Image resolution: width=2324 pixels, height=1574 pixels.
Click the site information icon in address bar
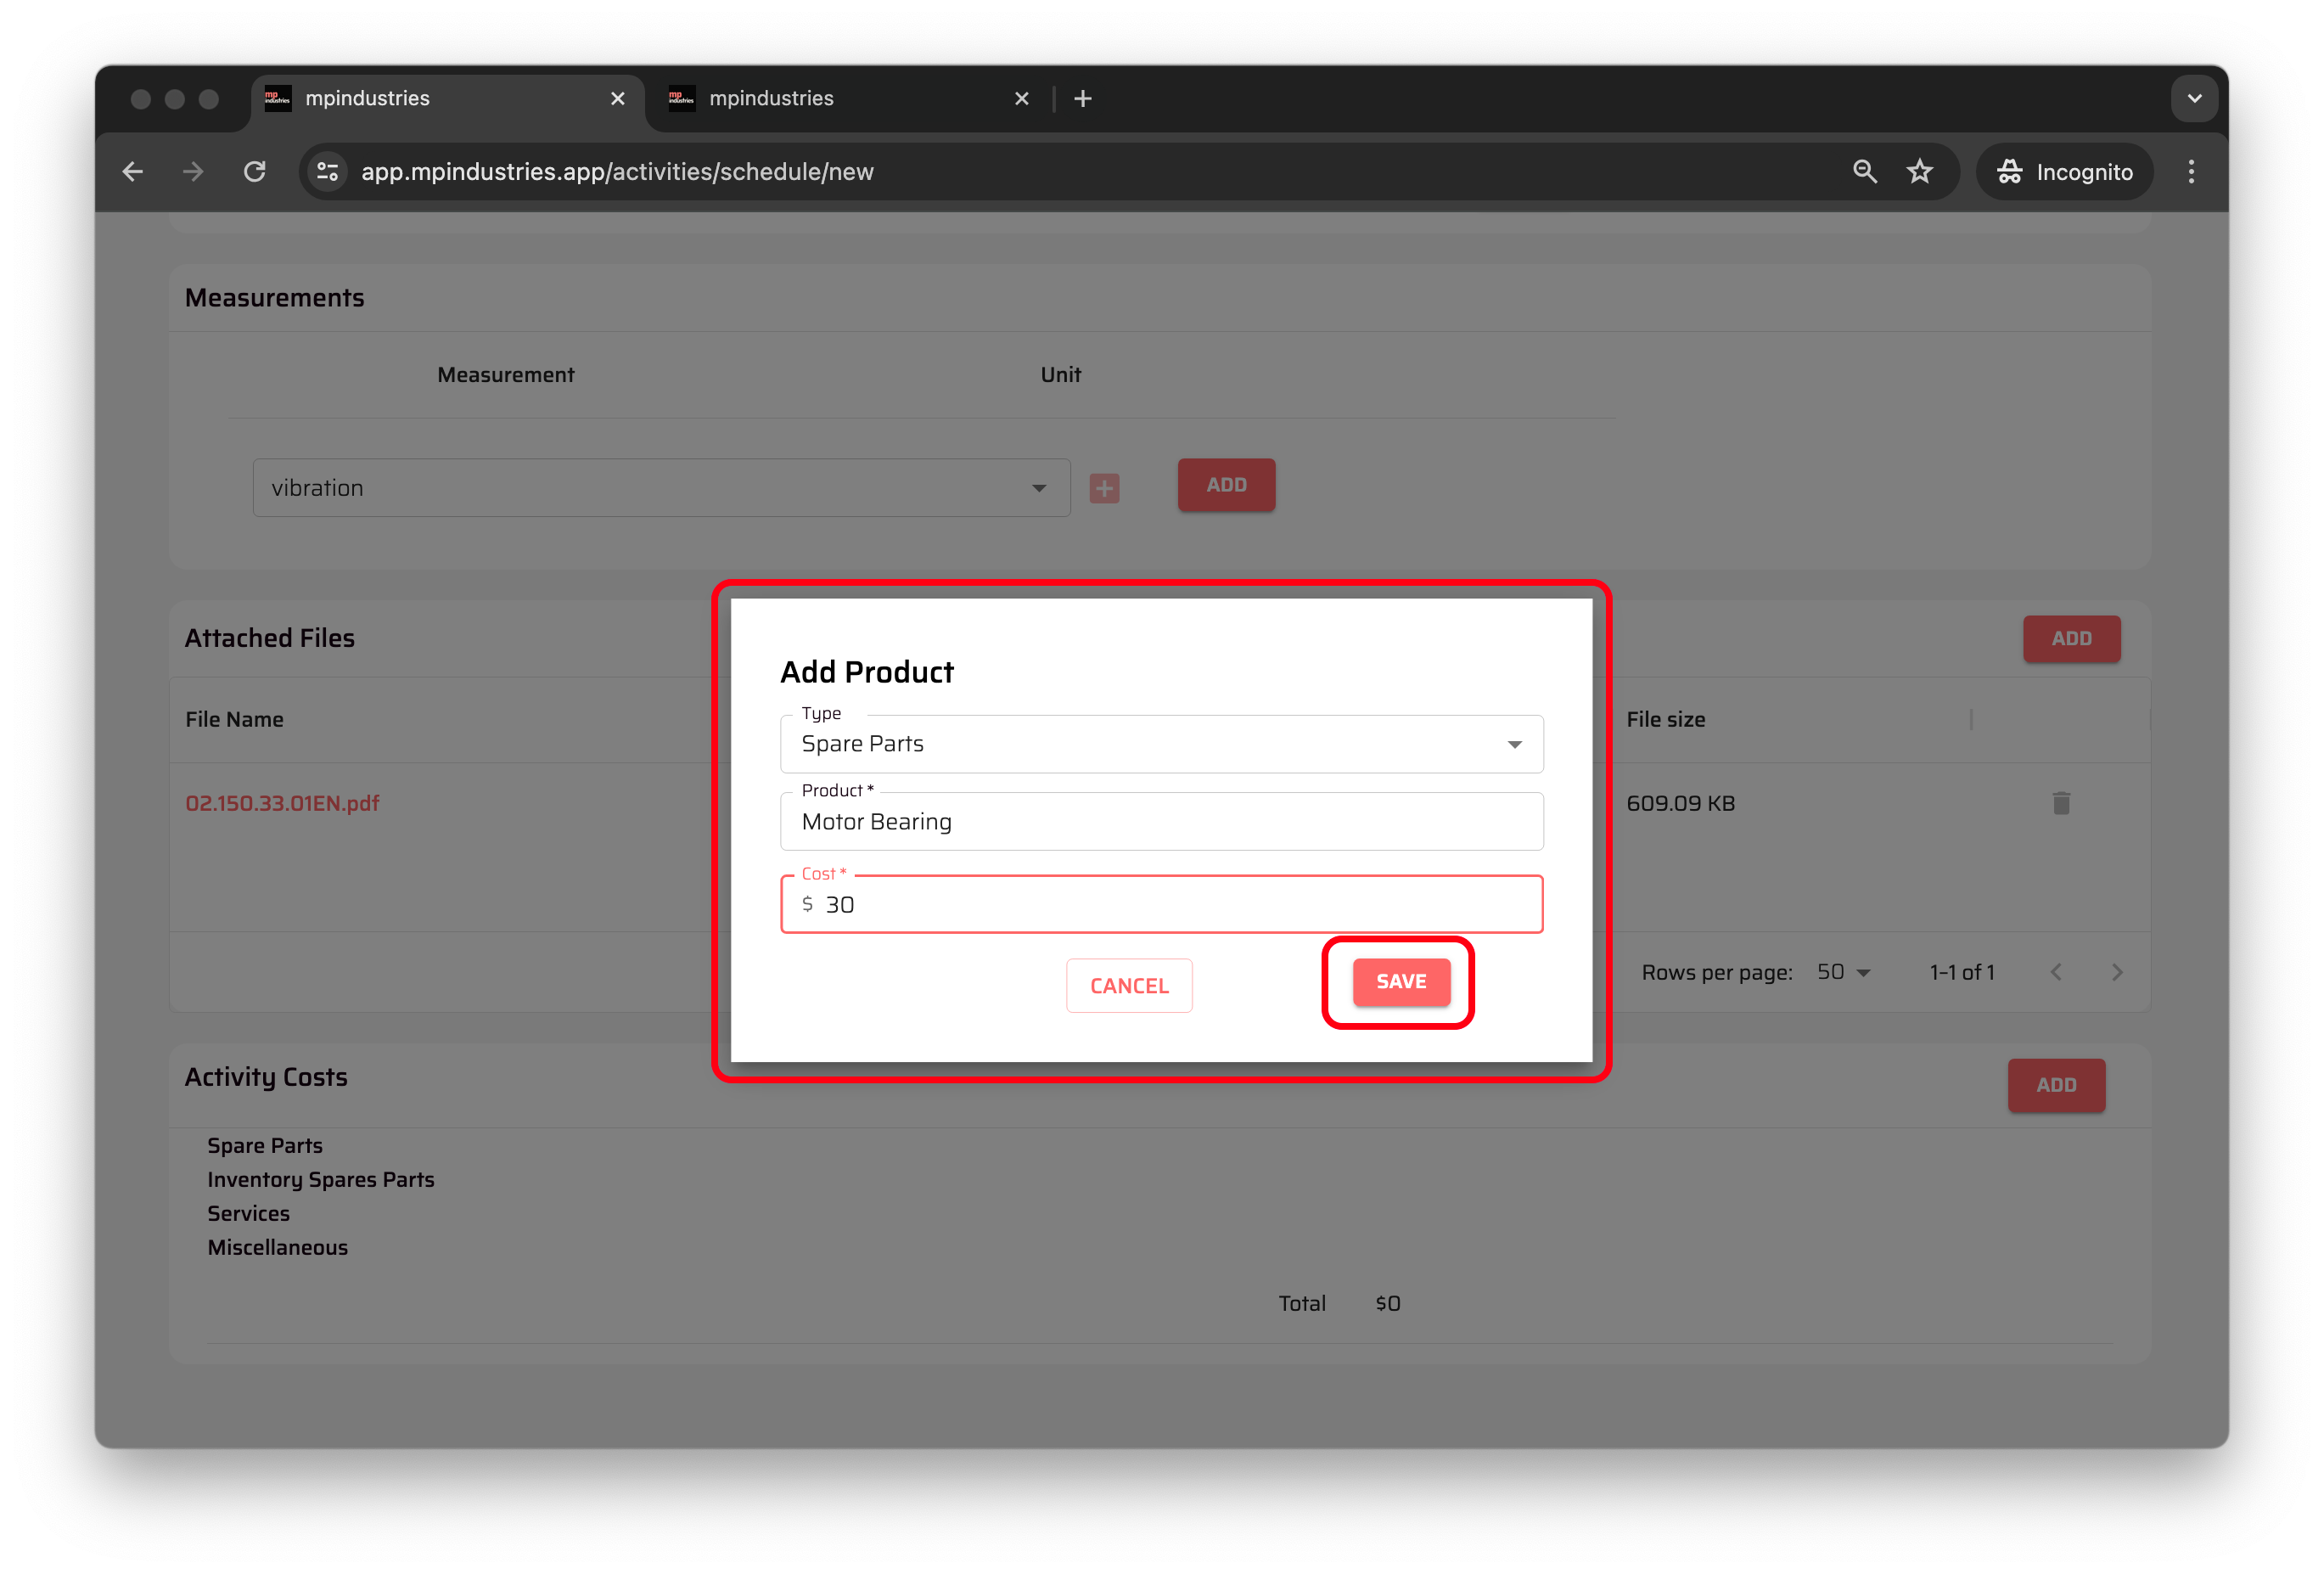pyautogui.click(x=327, y=172)
